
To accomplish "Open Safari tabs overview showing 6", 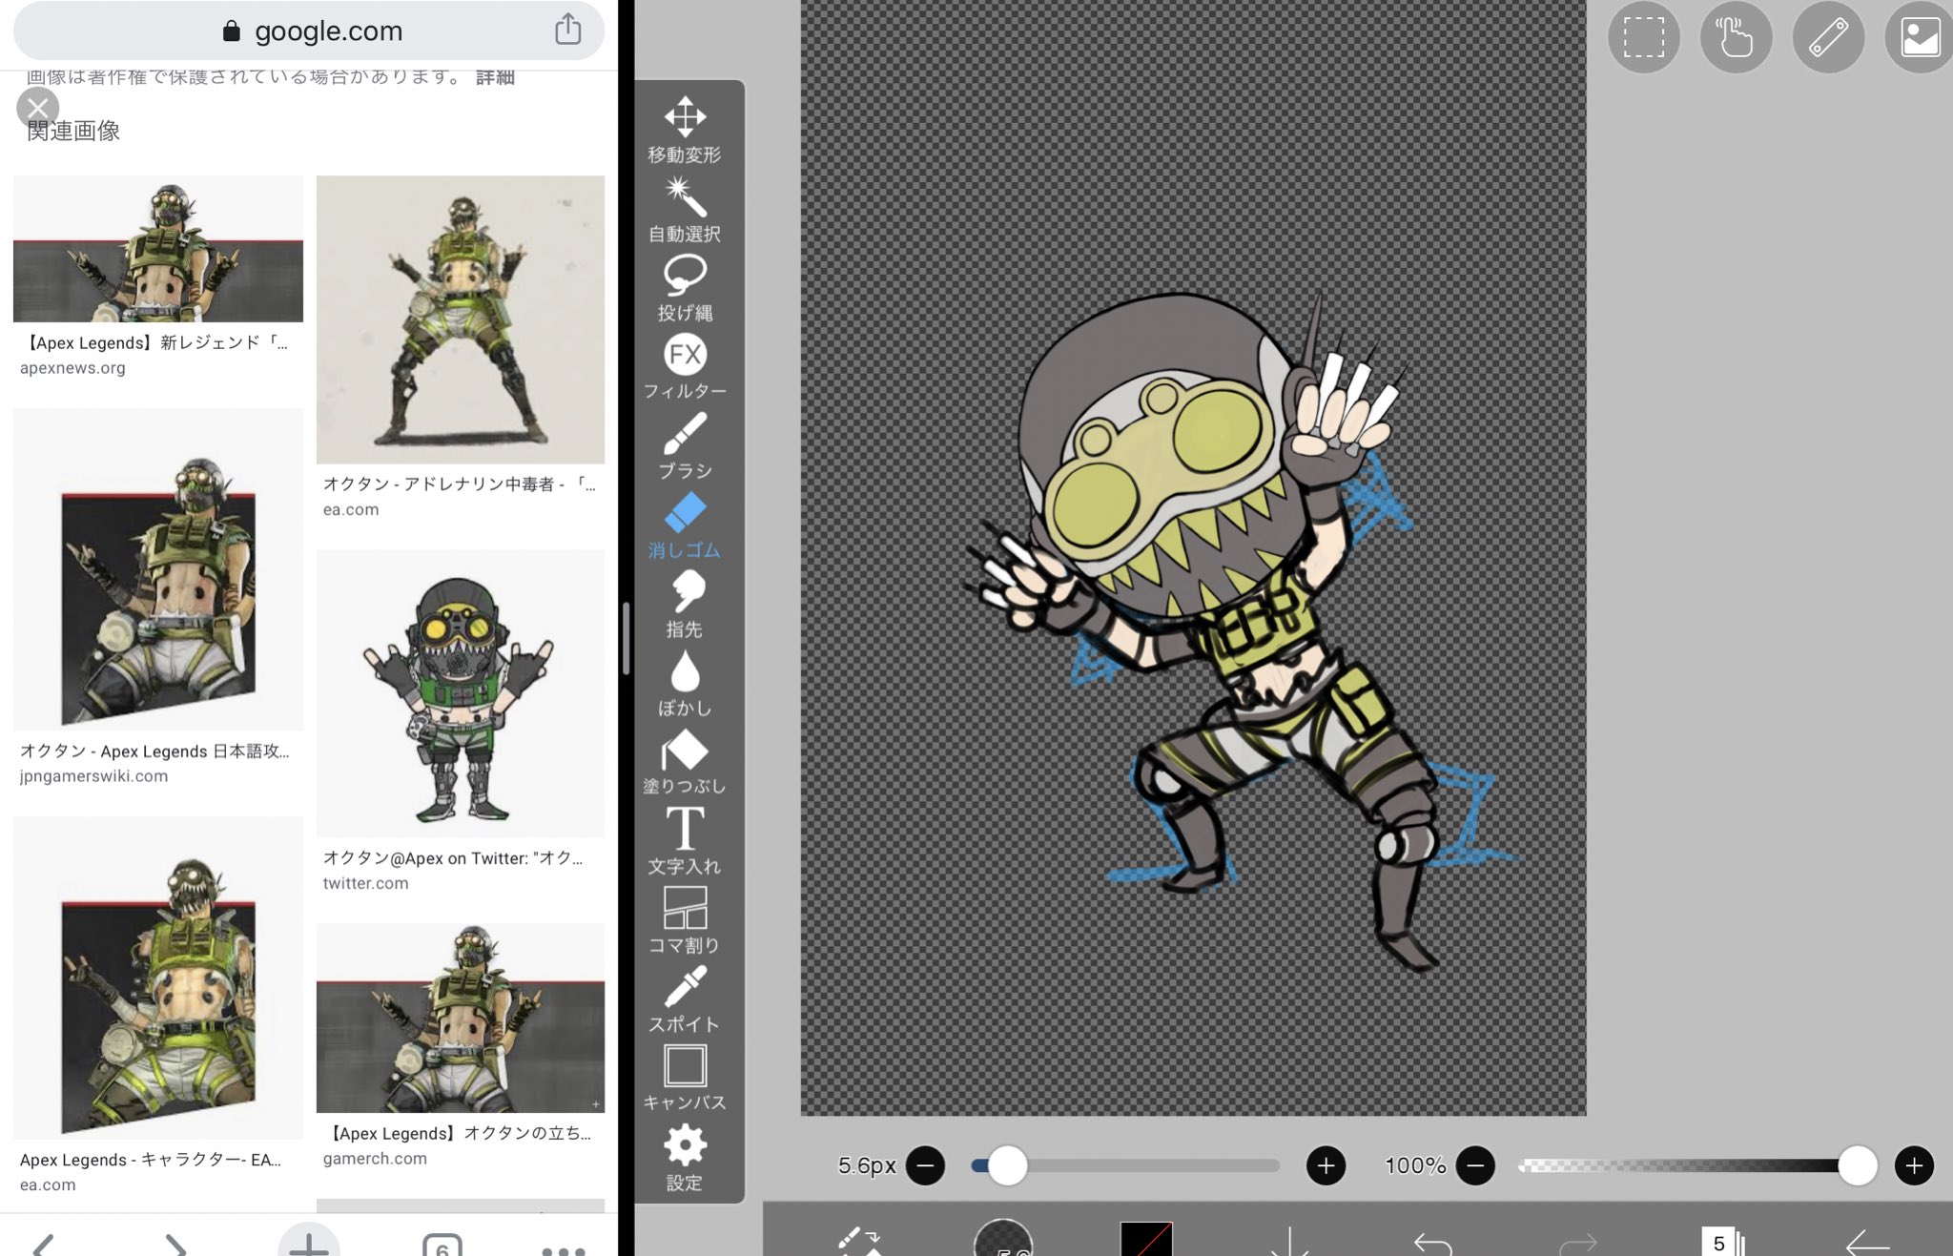I will coord(442,1244).
